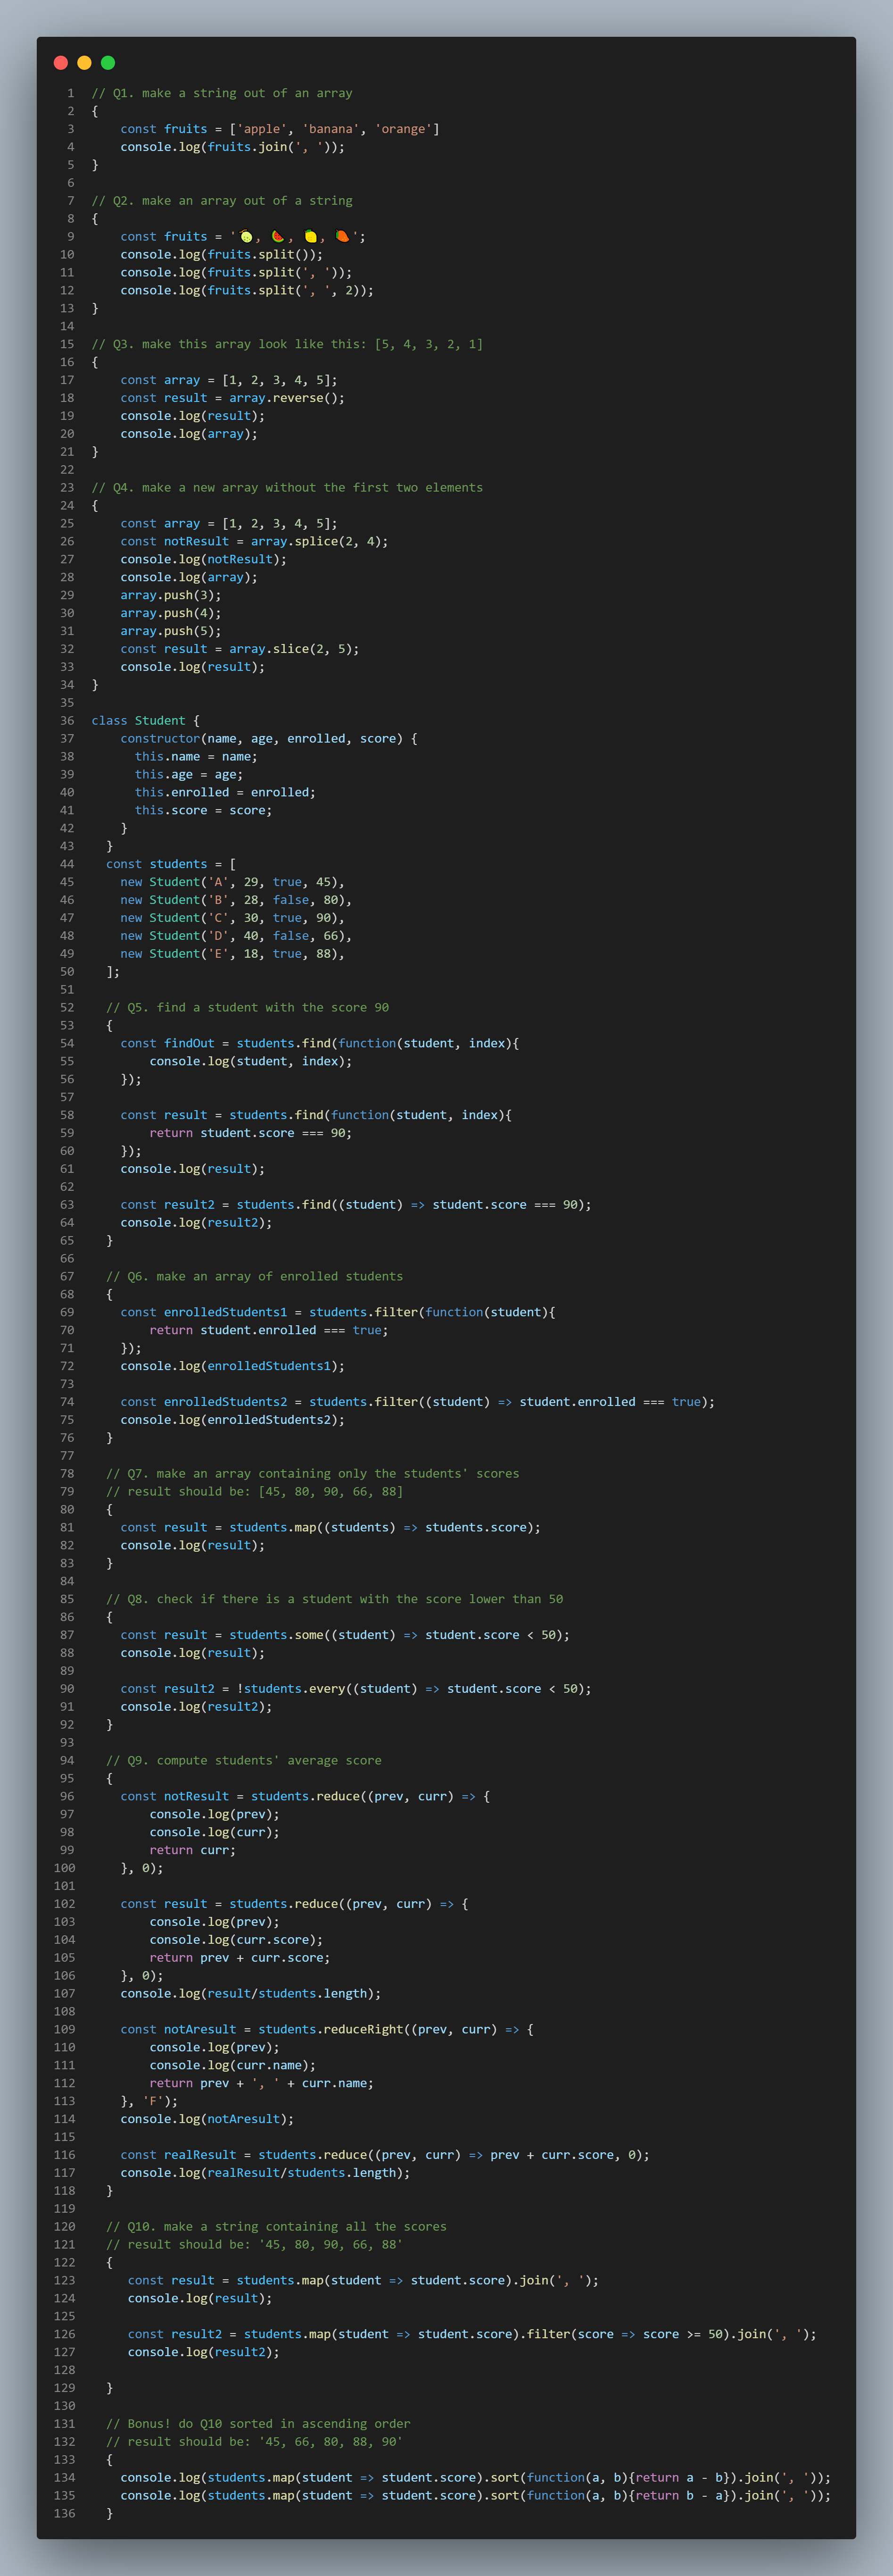The height and width of the screenshot is (2576, 893).
Task: Click the line declaring fruits with 'apple', 'banana', 'orange'
Action: pos(280,129)
